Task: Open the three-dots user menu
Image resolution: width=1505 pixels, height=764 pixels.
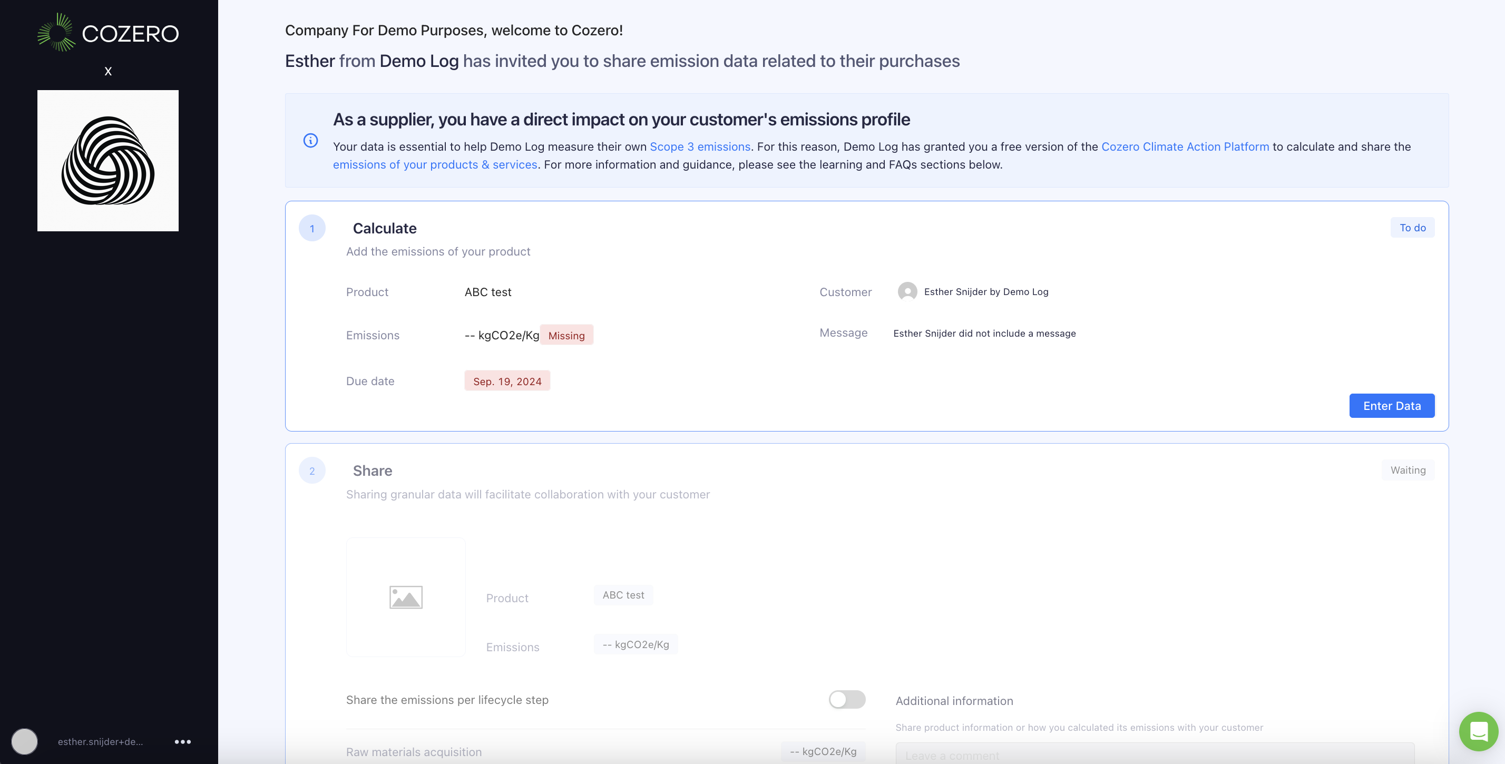Action: [x=182, y=741]
